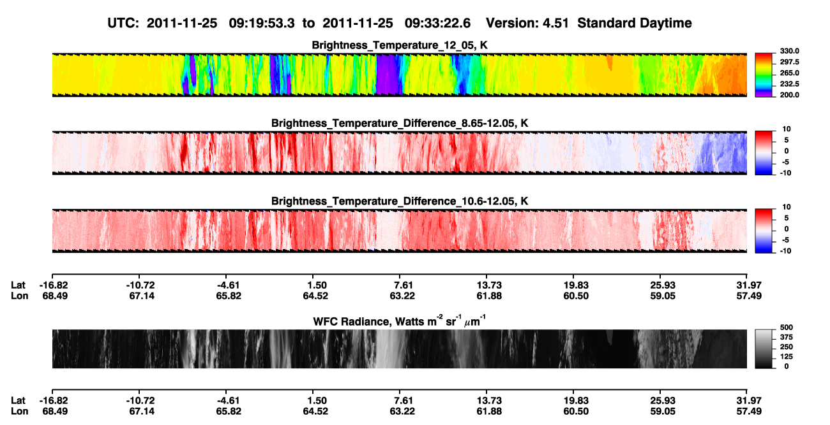The width and height of the screenshot is (830, 425).
Task: Click the upper axis longitude 64.52 label
Action: [x=317, y=296]
